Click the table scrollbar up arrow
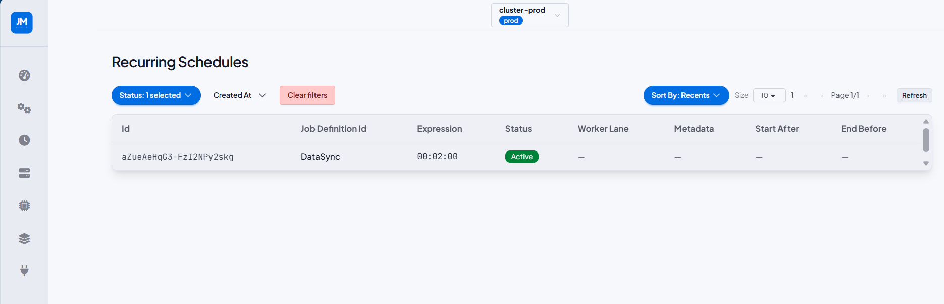Screen dimensions: 944x304 coord(926,121)
